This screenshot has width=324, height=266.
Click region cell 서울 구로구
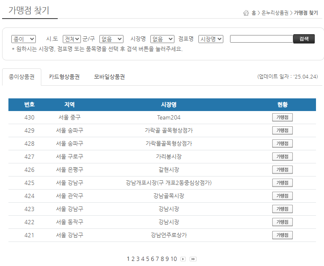(70, 157)
